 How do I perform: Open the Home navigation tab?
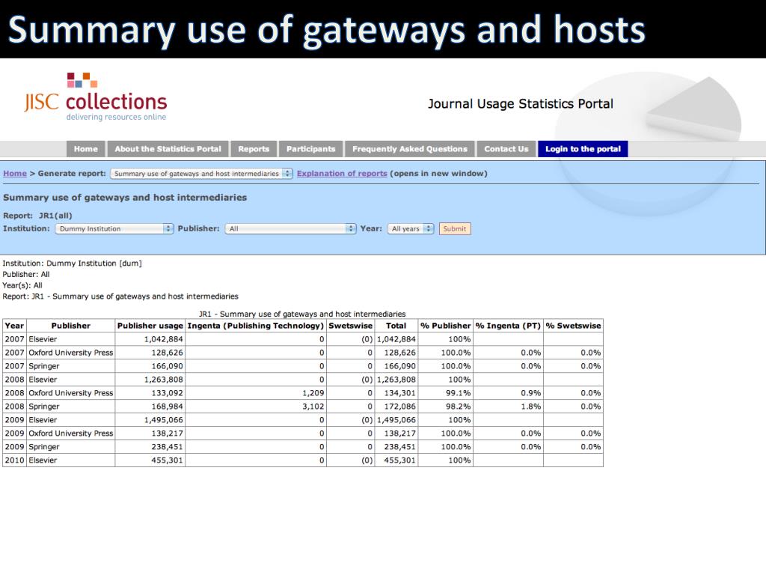85,149
